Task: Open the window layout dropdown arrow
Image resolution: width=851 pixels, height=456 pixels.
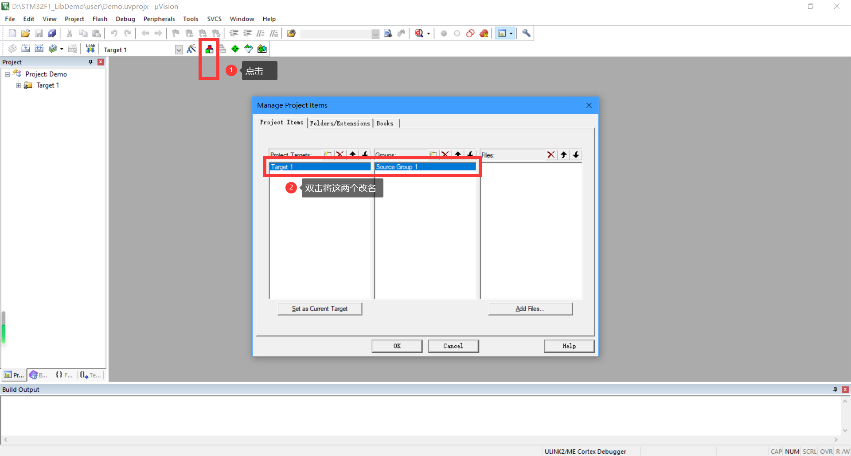Action: (x=511, y=34)
